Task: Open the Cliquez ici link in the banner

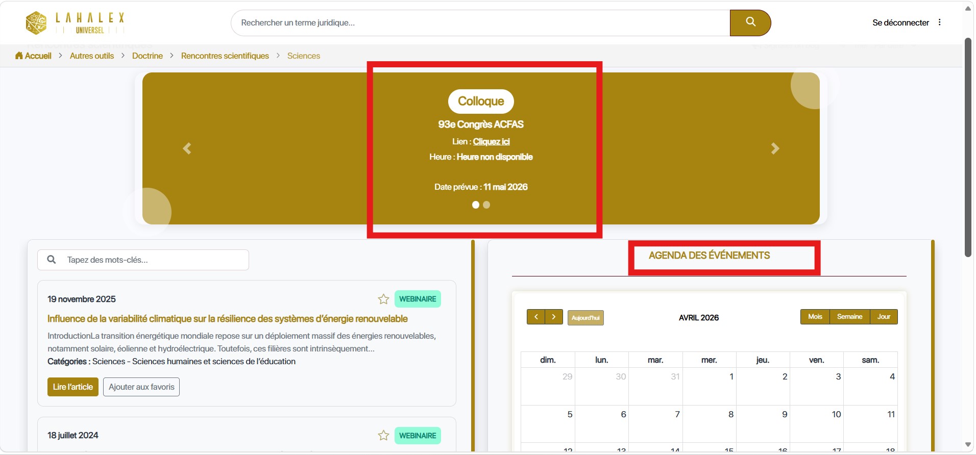Action: (491, 141)
